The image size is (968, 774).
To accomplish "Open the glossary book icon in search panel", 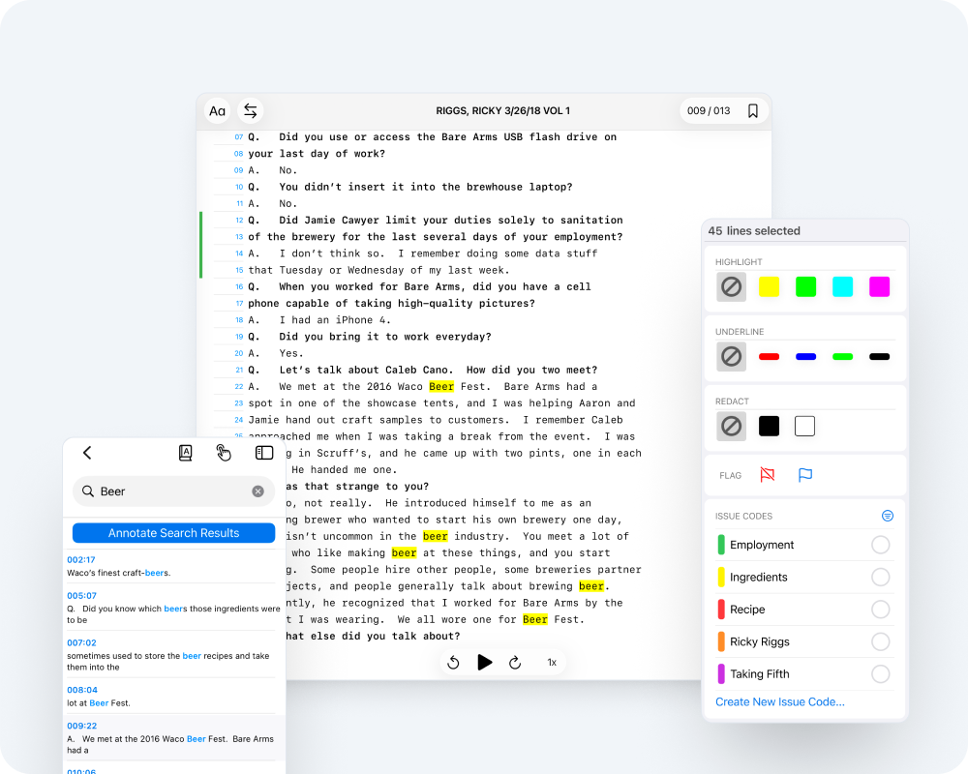I will click(185, 453).
